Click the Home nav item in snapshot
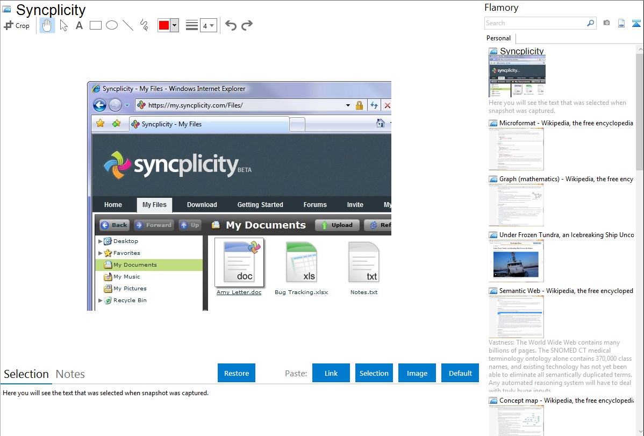This screenshot has height=436, width=644. (113, 205)
